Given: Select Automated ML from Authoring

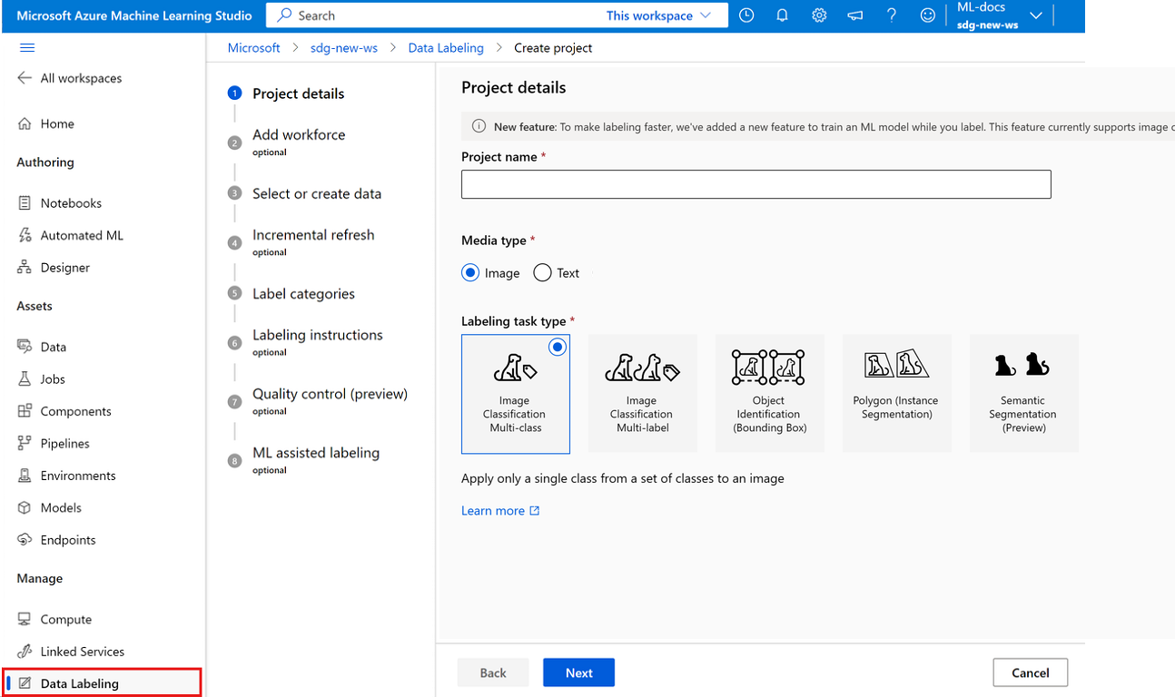Looking at the screenshot, I should click(x=80, y=235).
